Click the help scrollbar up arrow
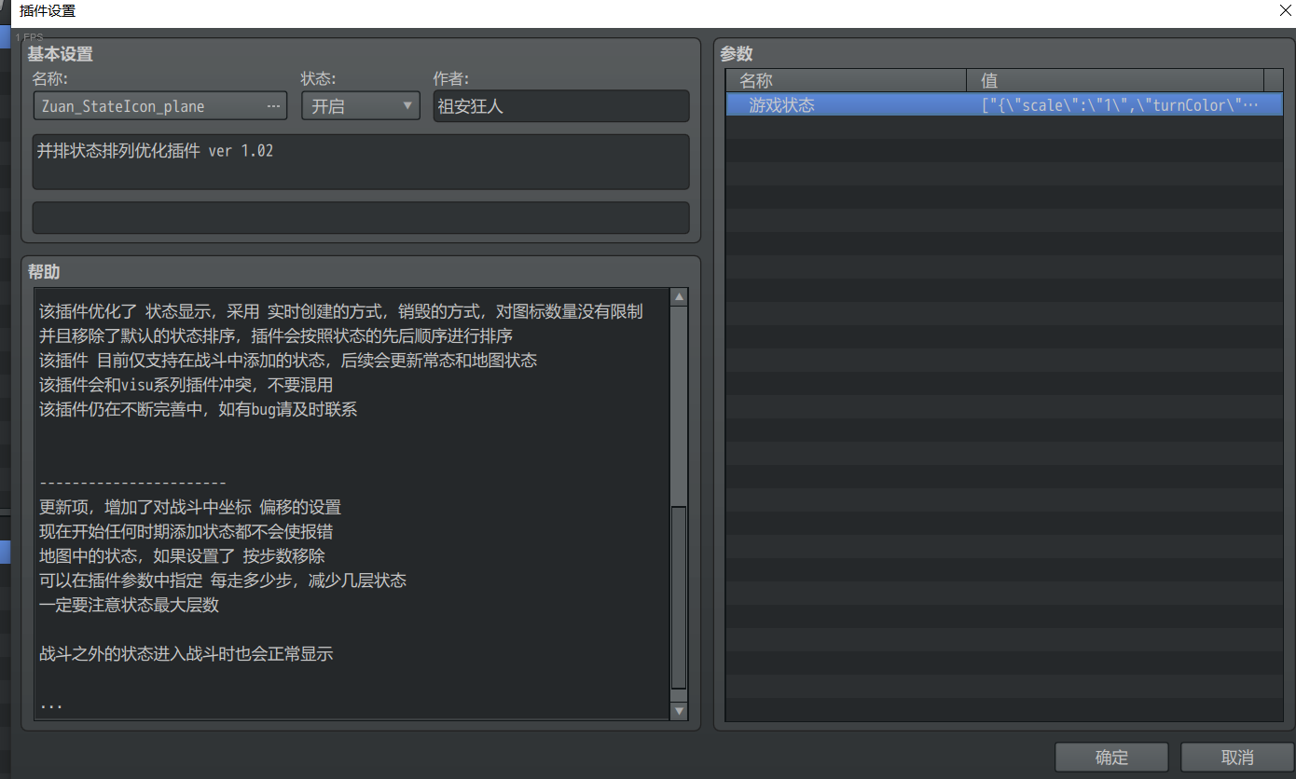This screenshot has width=1296, height=779. (679, 297)
